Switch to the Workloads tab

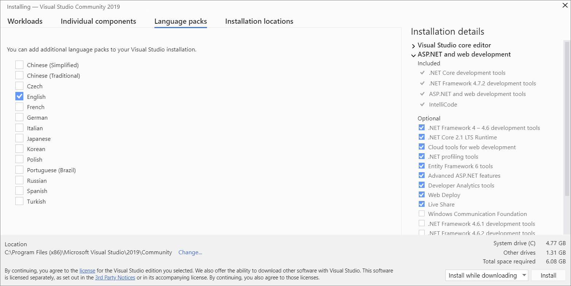[24, 21]
